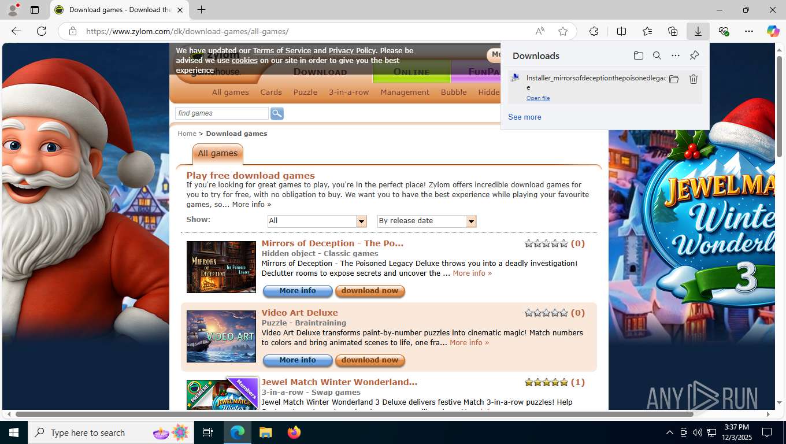Open new tab plus button
Image resolution: width=786 pixels, height=444 pixels.
[x=201, y=10]
